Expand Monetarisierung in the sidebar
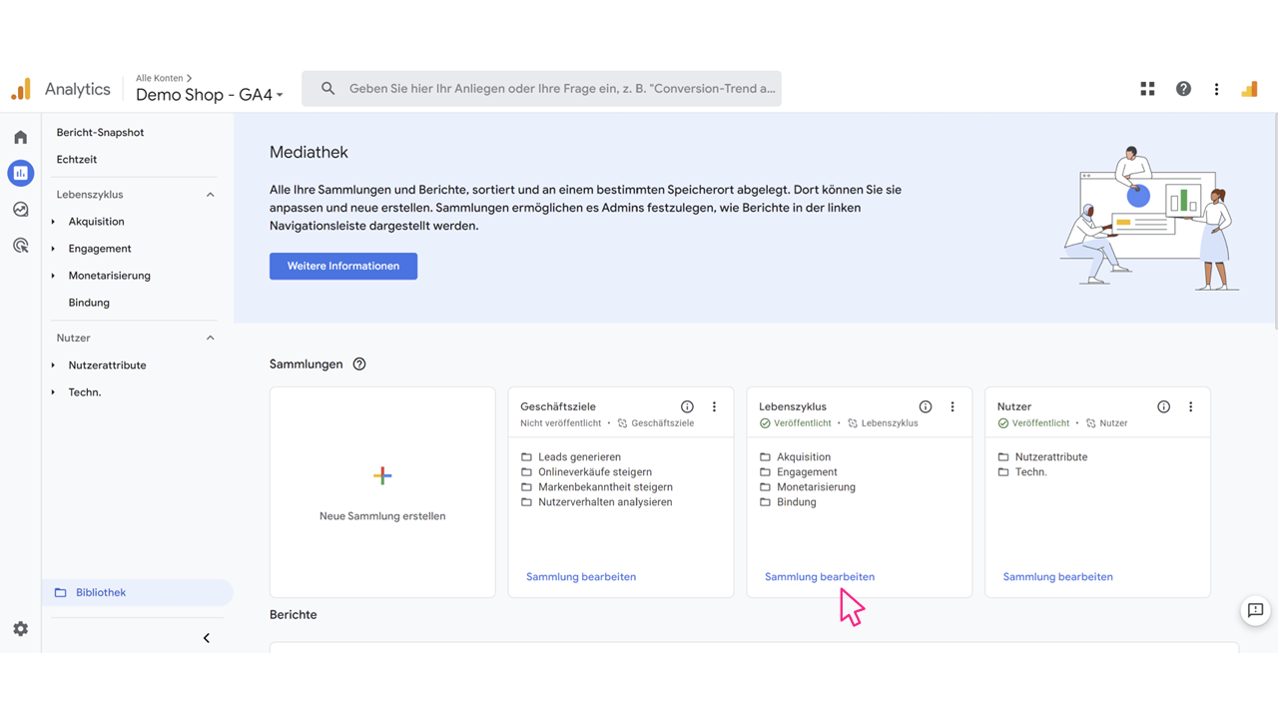The image size is (1278, 719). click(x=53, y=276)
